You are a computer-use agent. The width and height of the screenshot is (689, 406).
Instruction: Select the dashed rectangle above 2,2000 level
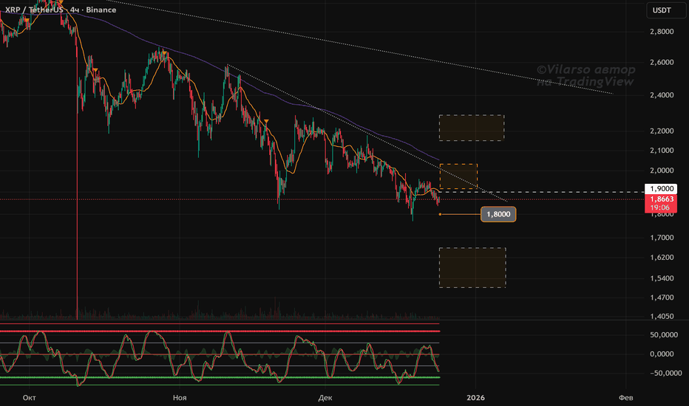(x=472, y=128)
